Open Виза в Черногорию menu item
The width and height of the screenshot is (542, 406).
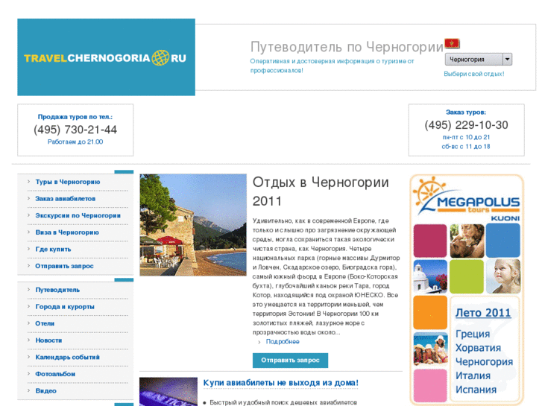pos(67,232)
